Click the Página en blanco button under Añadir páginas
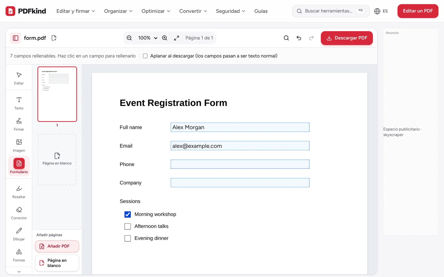 [57, 263]
